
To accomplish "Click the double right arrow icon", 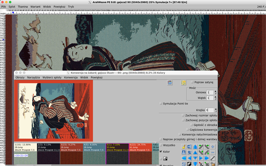I will pyautogui.click(x=207, y=158).
